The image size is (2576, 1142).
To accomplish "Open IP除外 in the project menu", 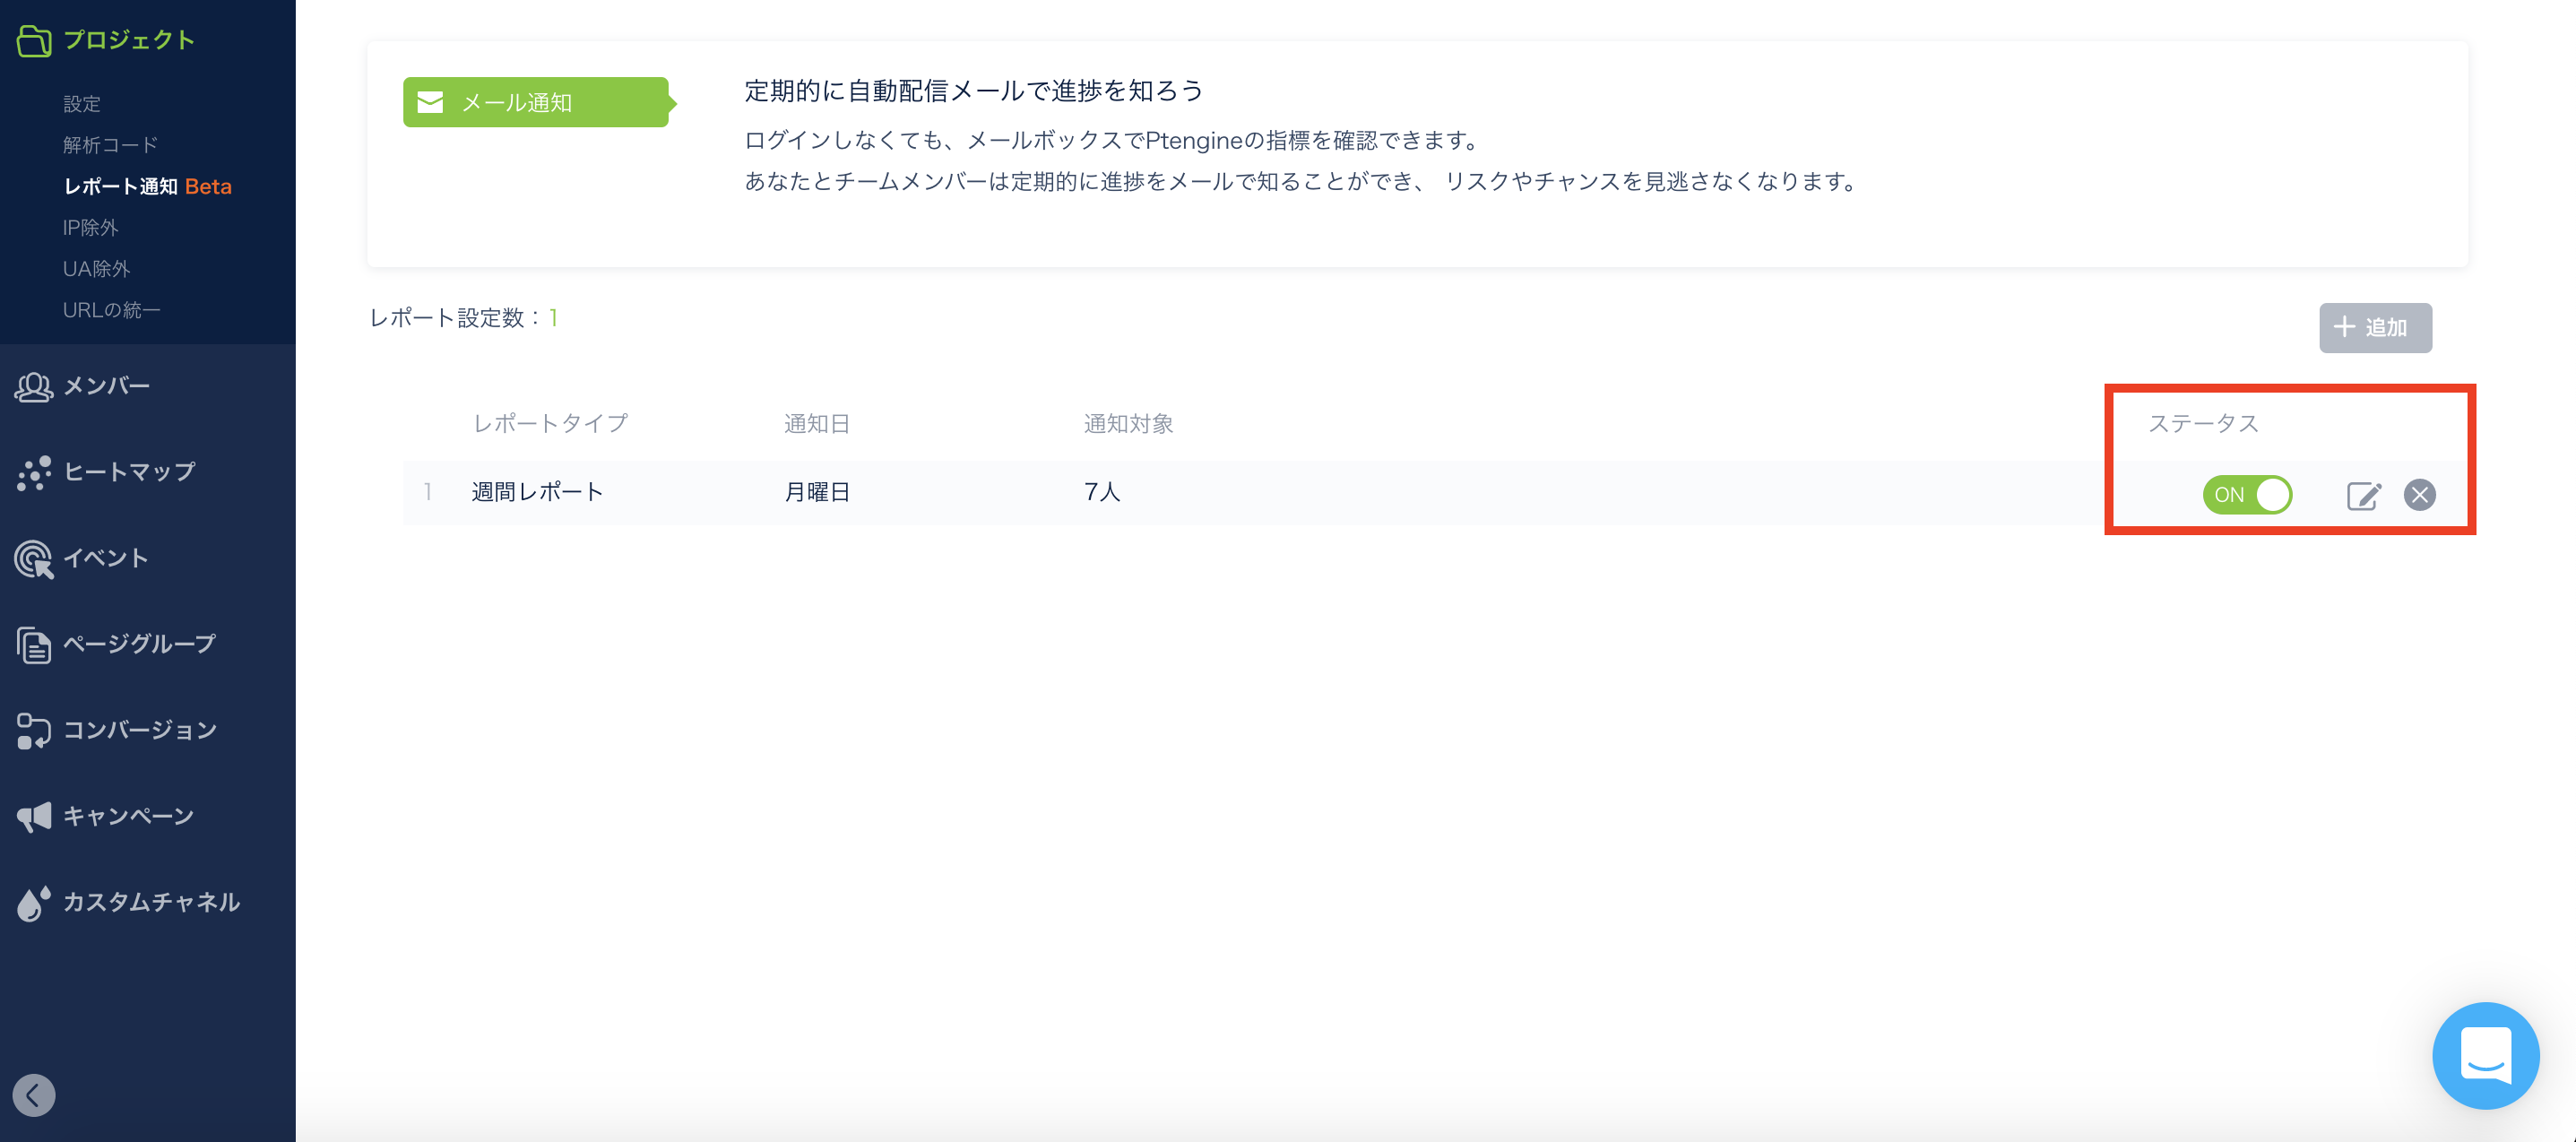I will pyautogui.click(x=90, y=228).
